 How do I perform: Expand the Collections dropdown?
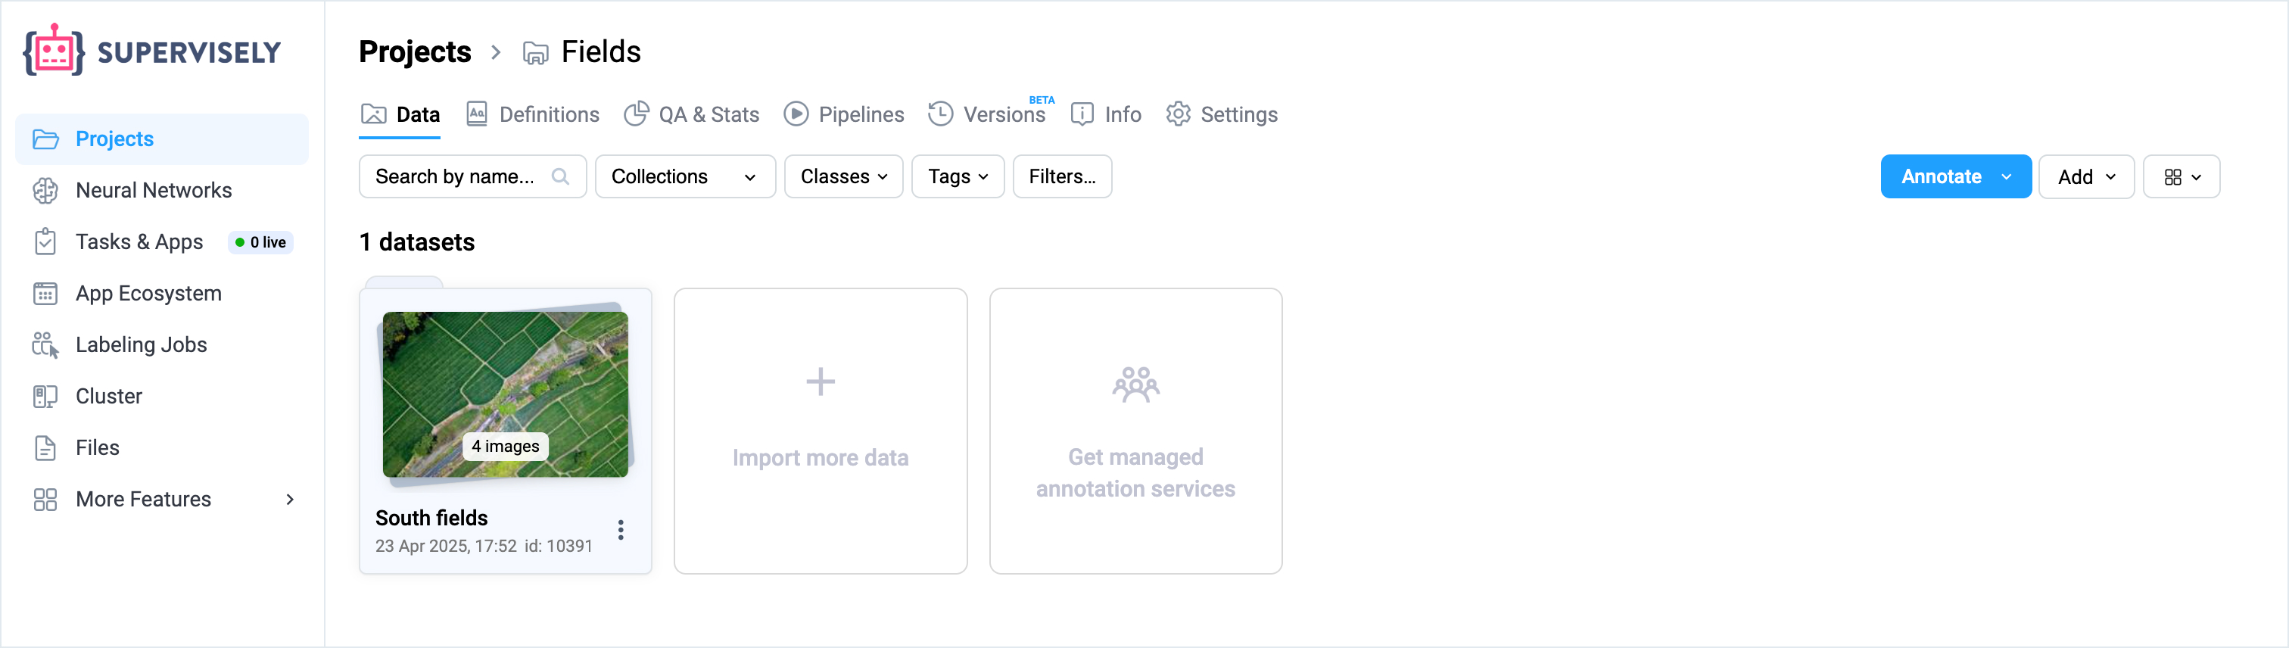[684, 177]
